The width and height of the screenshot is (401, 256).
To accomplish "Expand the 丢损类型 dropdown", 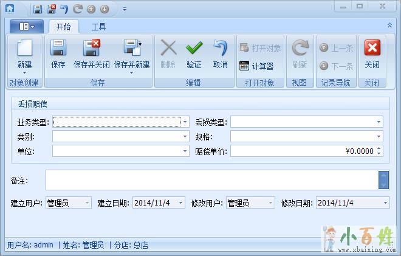I will 379,122.
